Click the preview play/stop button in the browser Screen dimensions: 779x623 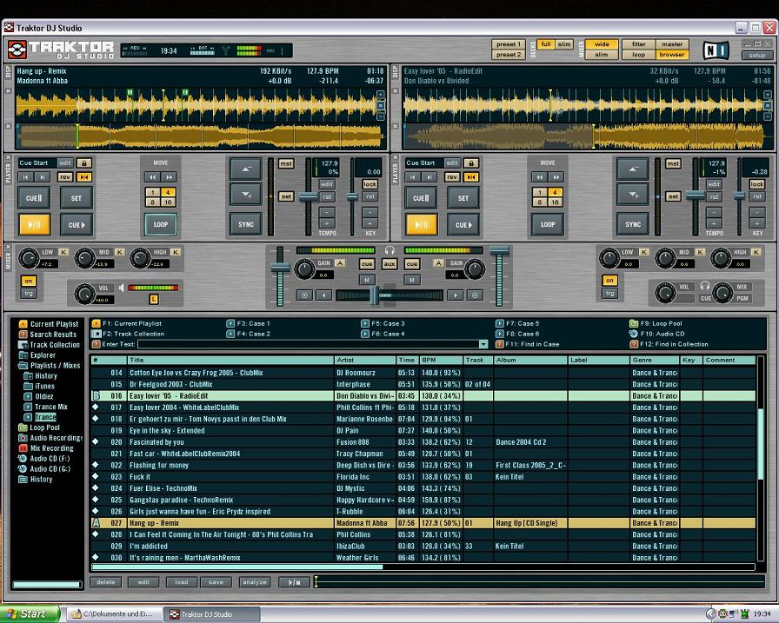point(295,582)
